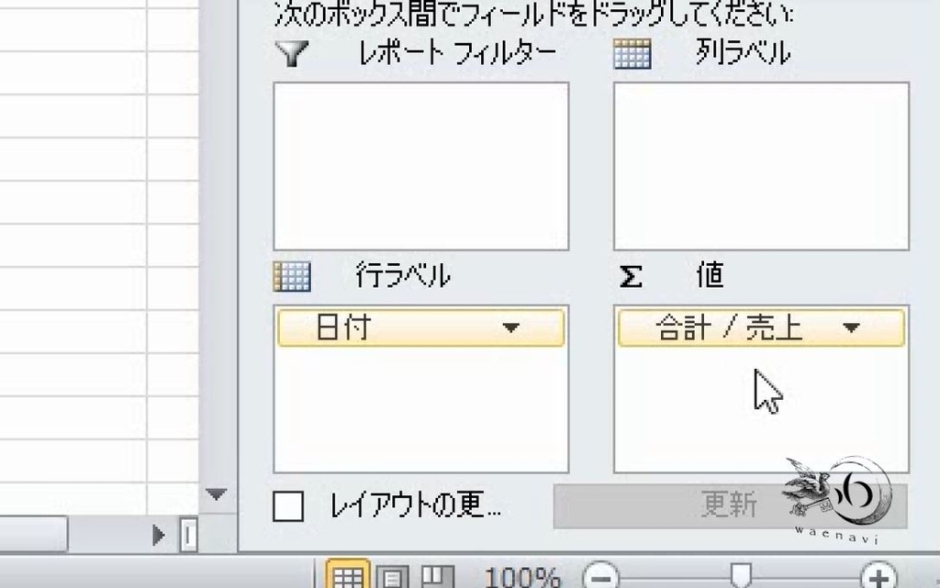Switch to Page Break Preview view
940x588 pixels.
[x=437, y=577]
